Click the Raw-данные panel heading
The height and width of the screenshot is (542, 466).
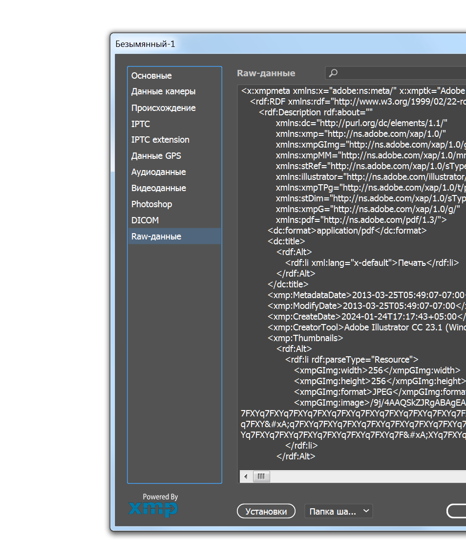coord(266,73)
